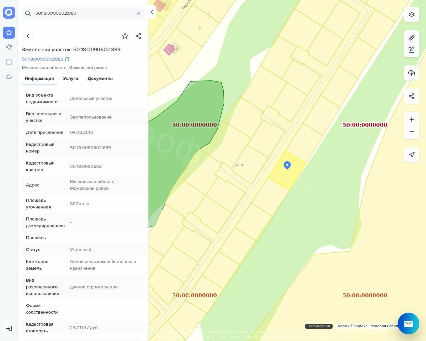Collapse the information side panel

(152, 12)
